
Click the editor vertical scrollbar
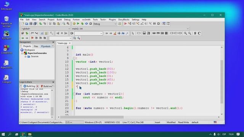(x=222, y=82)
